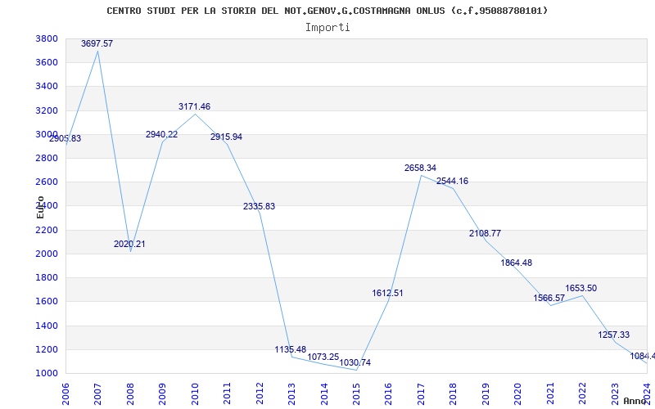Click the data label 1030.74
Screen dimensions: 655x409
pos(355,362)
